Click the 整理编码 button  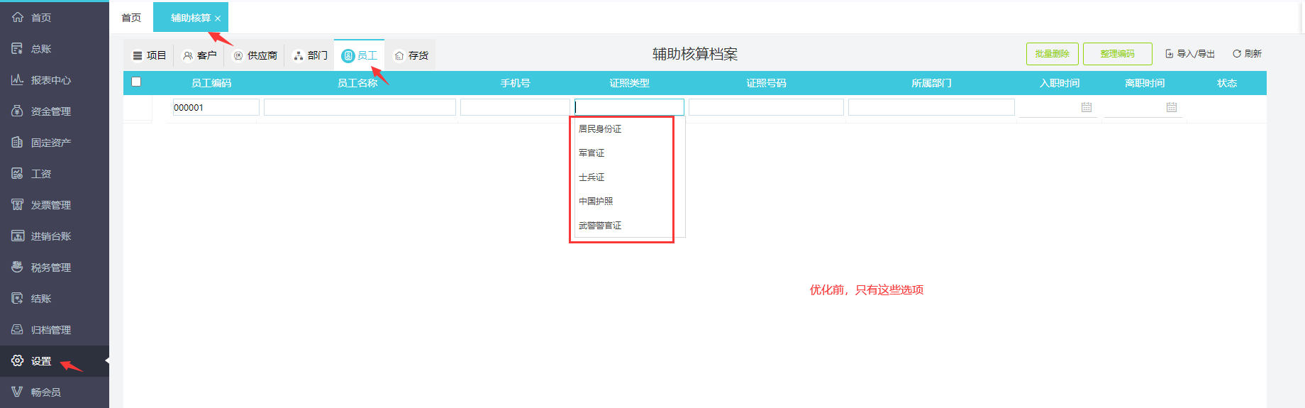coord(1118,54)
